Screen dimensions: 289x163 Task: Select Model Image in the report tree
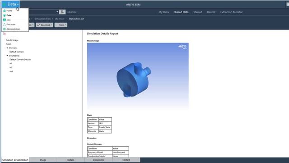[x=12, y=40]
